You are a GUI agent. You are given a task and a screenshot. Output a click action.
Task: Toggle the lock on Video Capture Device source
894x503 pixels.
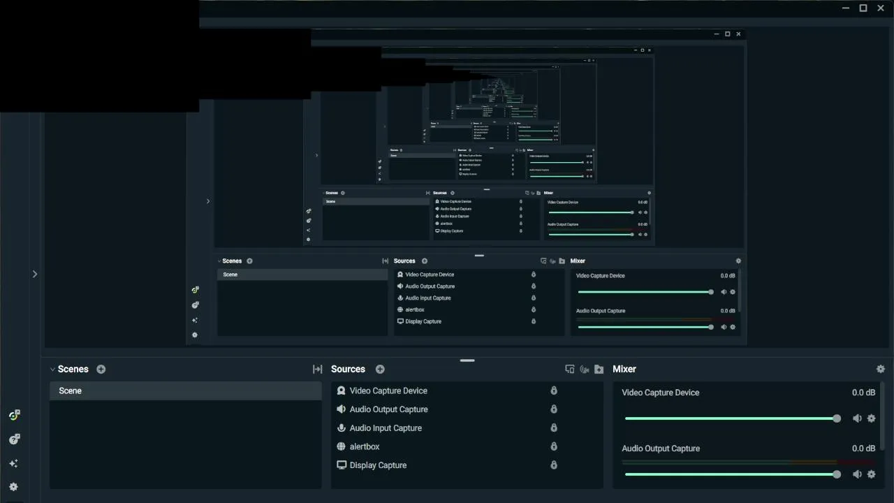tap(554, 391)
